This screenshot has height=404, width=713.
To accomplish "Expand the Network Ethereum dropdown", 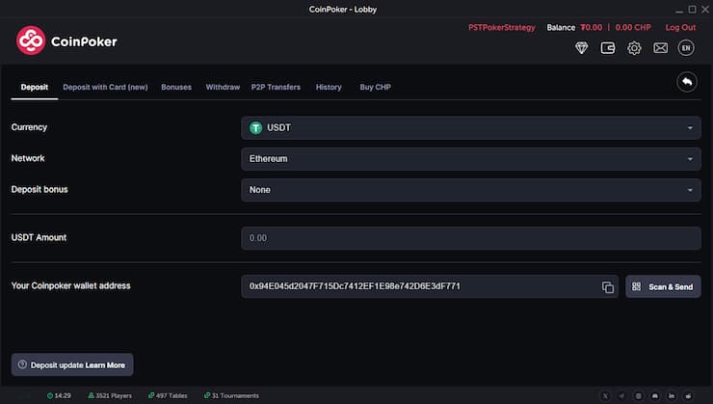I will pos(470,159).
